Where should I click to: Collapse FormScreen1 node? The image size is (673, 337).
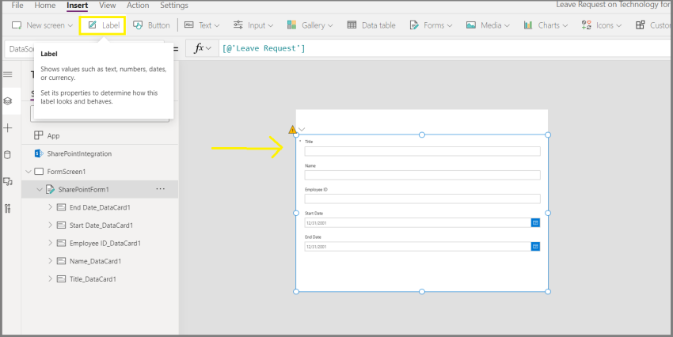click(x=29, y=172)
